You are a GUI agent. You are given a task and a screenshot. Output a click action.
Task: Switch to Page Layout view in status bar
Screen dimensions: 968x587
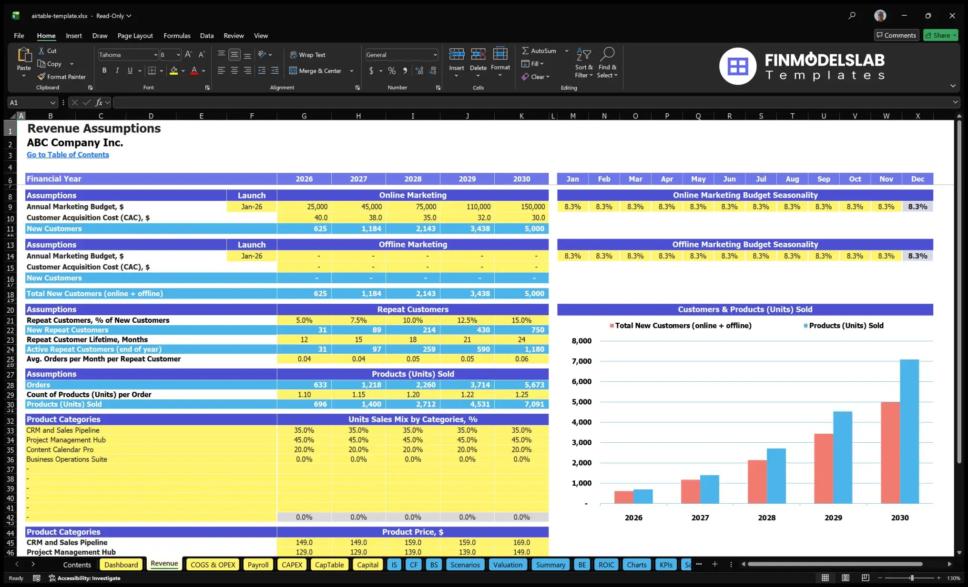(846, 578)
